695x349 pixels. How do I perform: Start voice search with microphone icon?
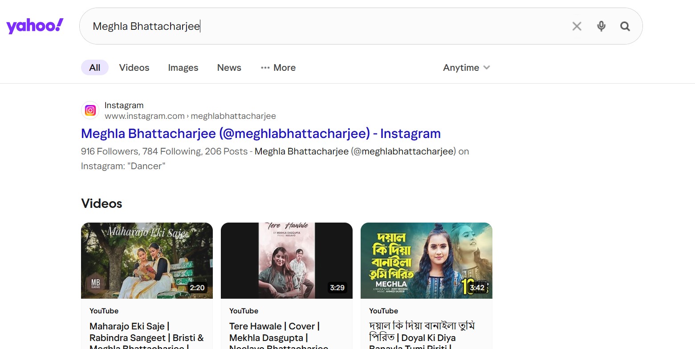(x=601, y=26)
